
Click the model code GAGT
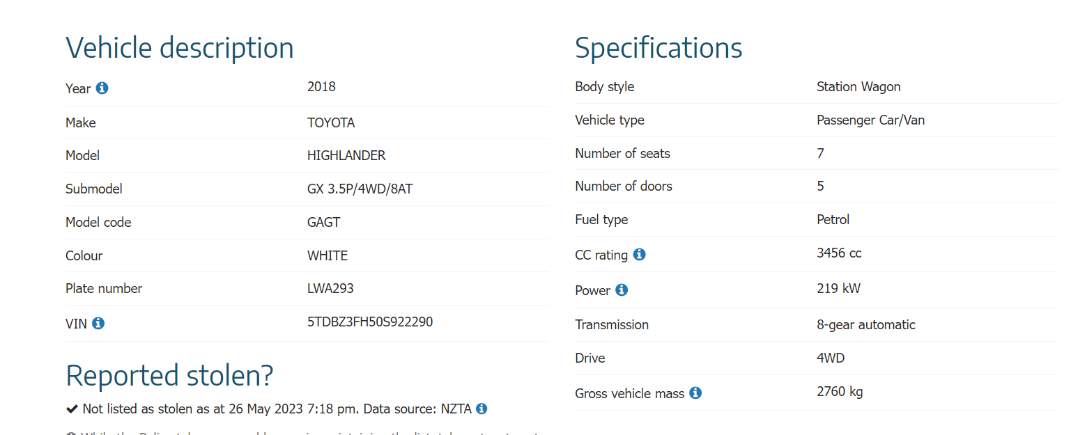[x=323, y=222]
